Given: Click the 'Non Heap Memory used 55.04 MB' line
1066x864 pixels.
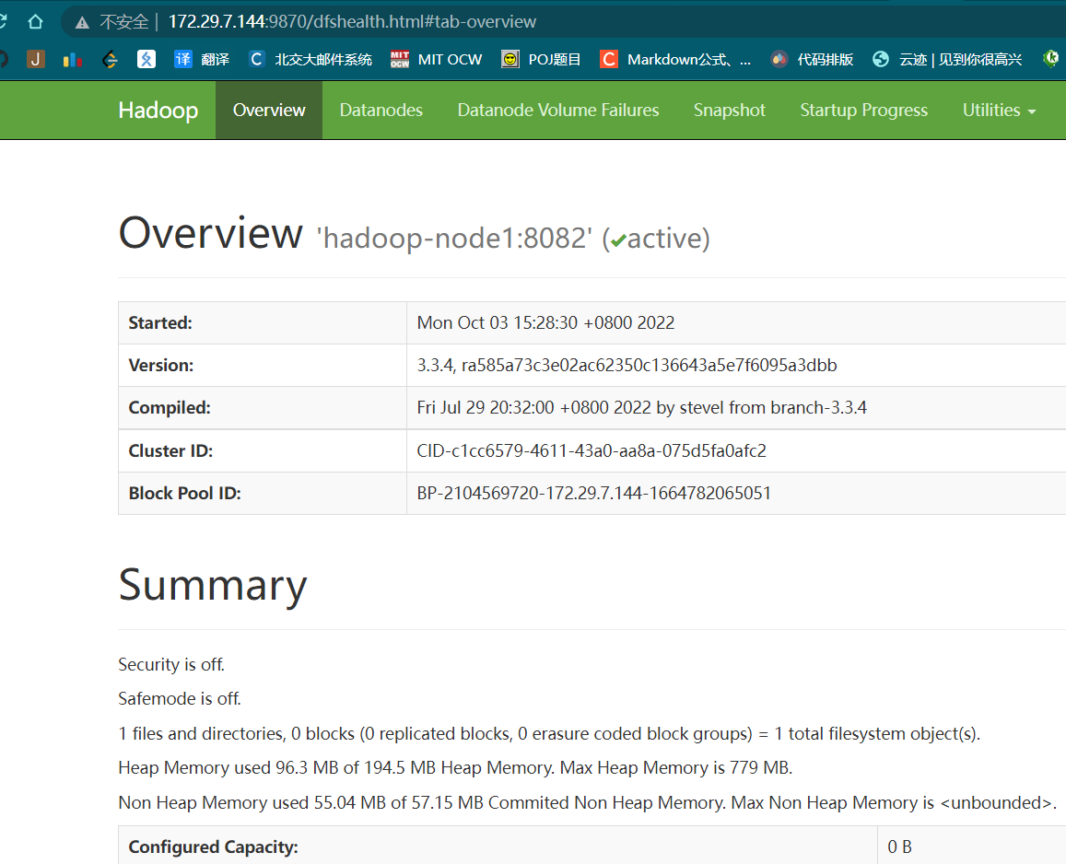Looking at the screenshot, I should pyautogui.click(x=588, y=803).
